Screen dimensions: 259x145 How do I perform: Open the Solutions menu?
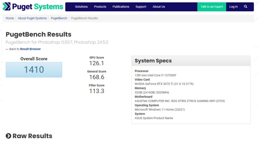(81, 7)
